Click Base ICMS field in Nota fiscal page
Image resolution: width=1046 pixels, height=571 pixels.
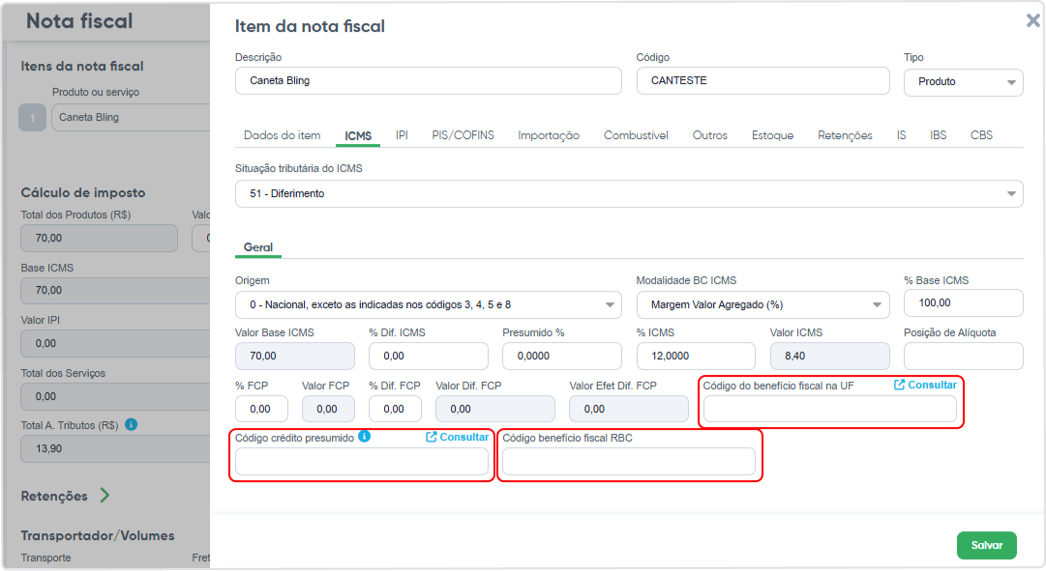(115, 291)
